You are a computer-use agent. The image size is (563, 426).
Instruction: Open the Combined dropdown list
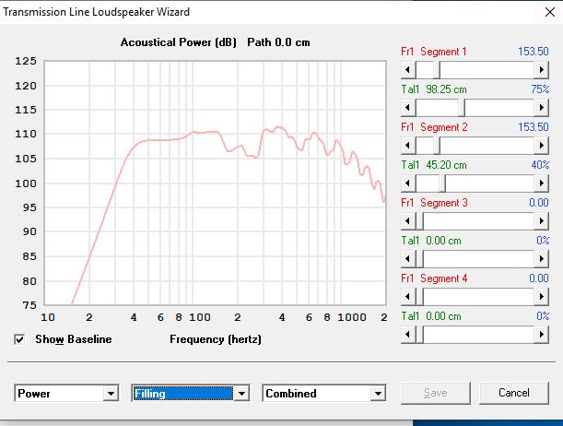coord(378,394)
